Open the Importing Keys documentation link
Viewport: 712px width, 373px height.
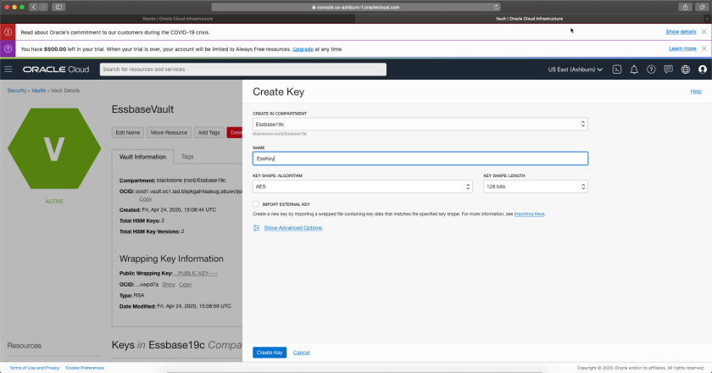529,214
